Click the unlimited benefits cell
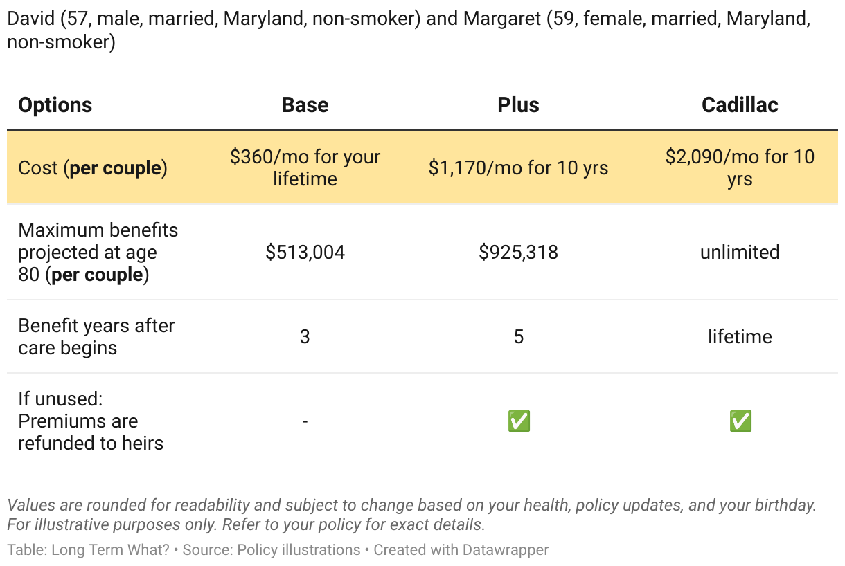Viewport: 845px width, 566px height. point(740,253)
